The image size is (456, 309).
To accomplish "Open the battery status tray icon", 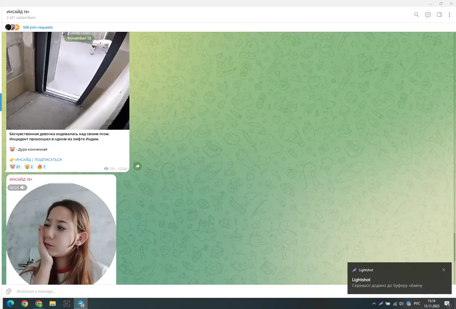I will point(388,304).
